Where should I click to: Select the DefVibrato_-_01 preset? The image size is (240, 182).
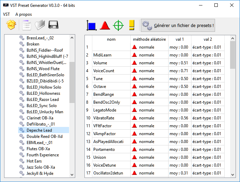[x=41, y=124]
